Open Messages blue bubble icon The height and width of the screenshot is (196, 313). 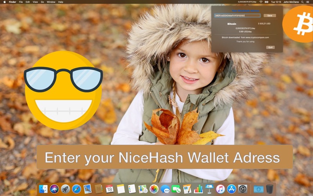[165, 189]
